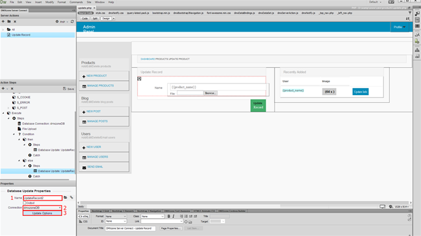Collapse the 'then' tree node
421x236 pixels.
pyautogui.click(x=19, y=140)
